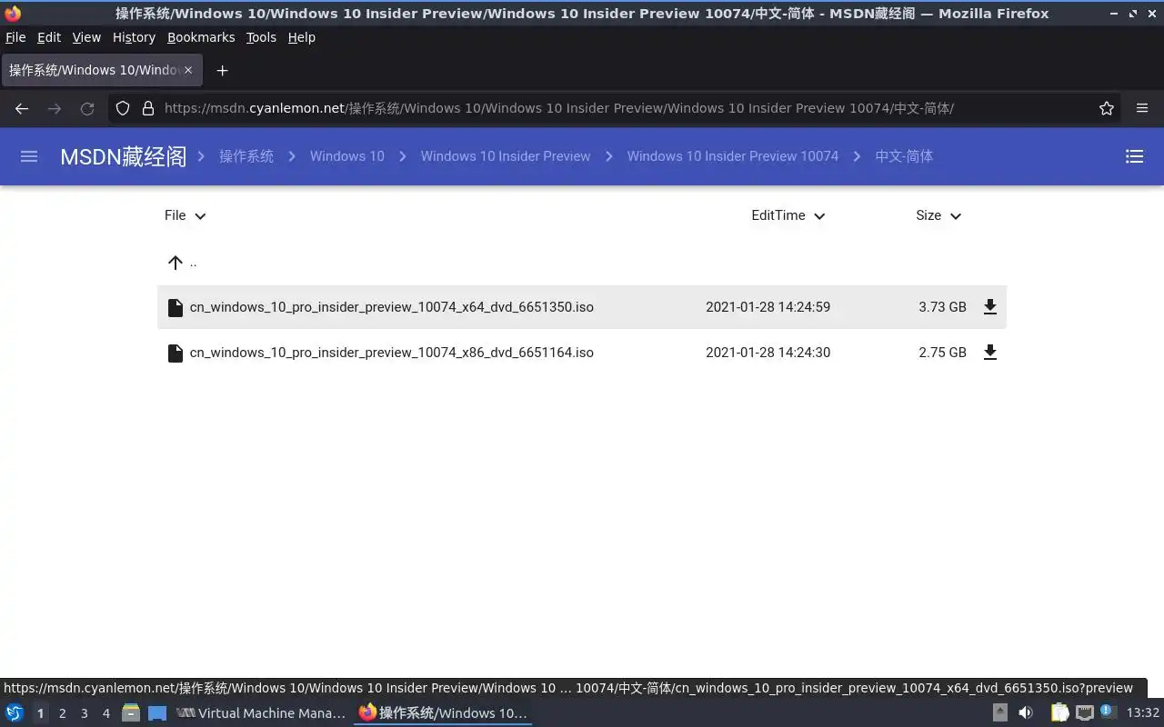Download the x86 ISO file
Image resolution: width=1164 pixels, height=727 pixels.
(x=990, y=353)
